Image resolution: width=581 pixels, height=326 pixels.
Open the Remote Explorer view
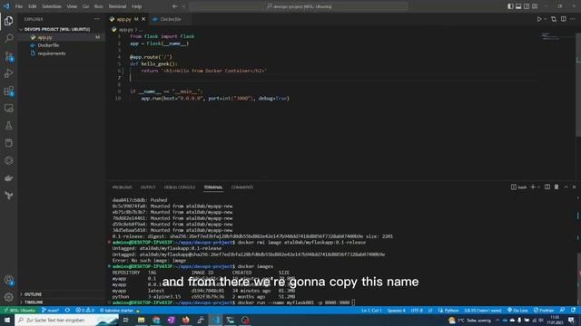[8, 109]
